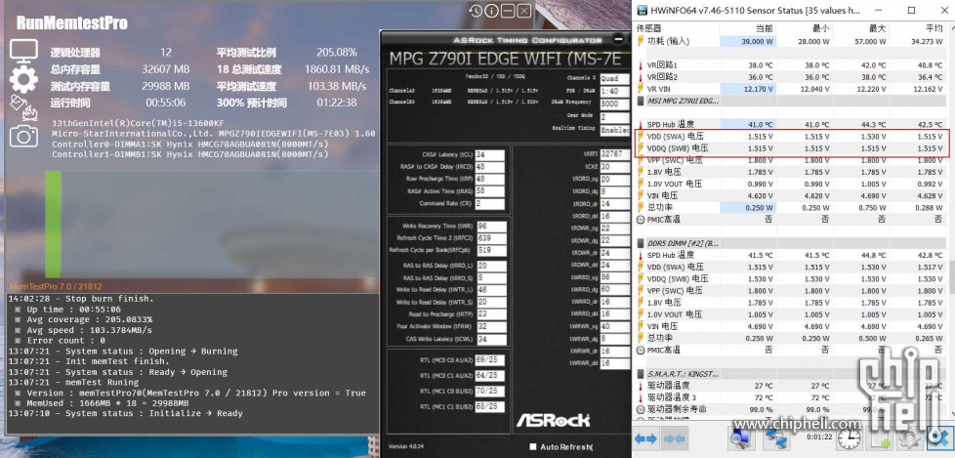Close the RunMemtestPro window
The width and height of the screenshot is (955, 458).
click(x=523, y=11)
